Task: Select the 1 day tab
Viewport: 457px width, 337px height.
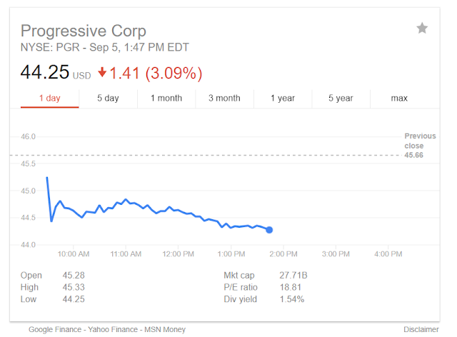Action: 49,98
